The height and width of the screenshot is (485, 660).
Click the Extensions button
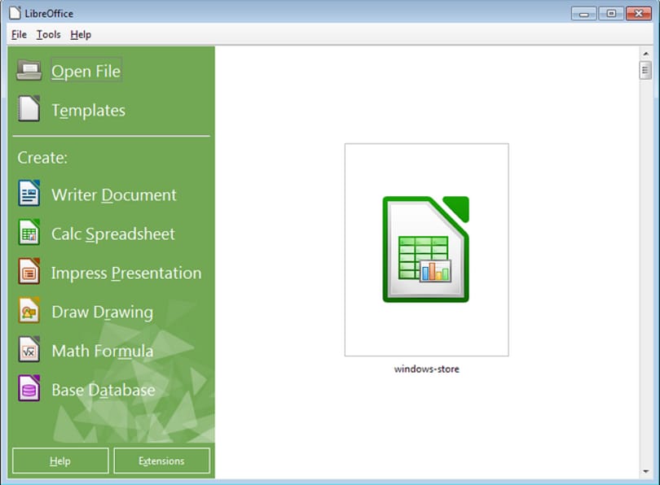pyautogui.click(x=161, y=461)
